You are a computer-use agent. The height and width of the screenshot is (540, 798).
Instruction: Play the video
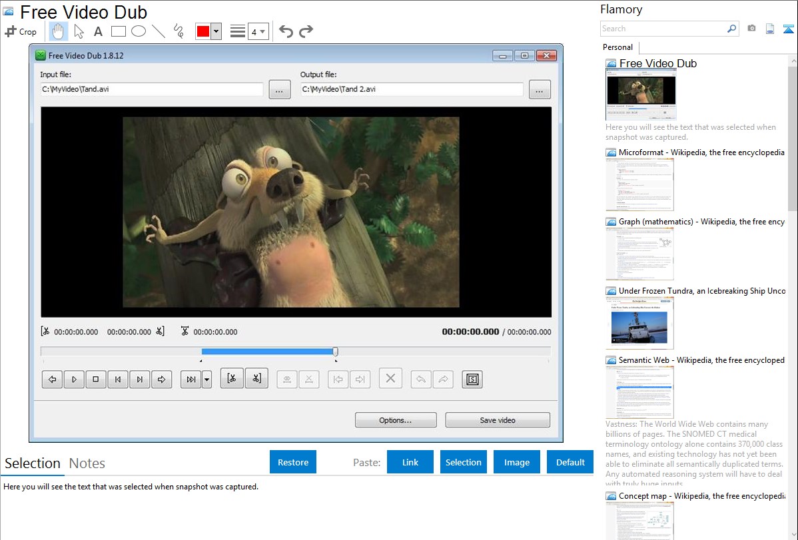point(74,379)
